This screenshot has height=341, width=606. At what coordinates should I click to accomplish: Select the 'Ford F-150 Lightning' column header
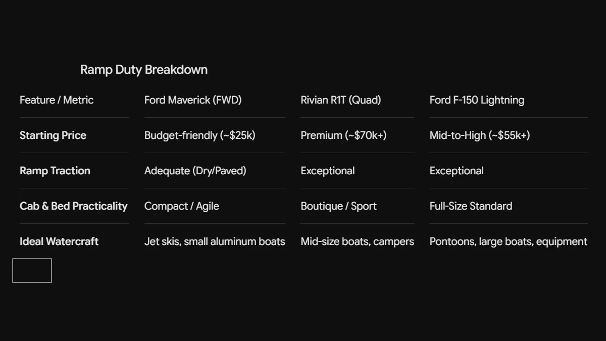(477, 100)
